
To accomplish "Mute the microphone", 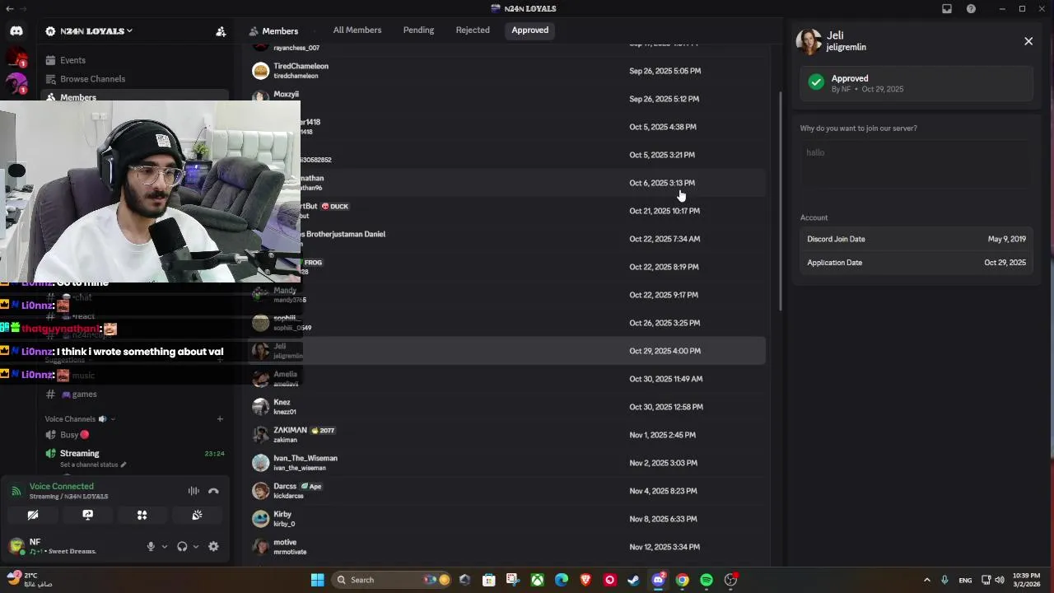I will coord(151,546).
